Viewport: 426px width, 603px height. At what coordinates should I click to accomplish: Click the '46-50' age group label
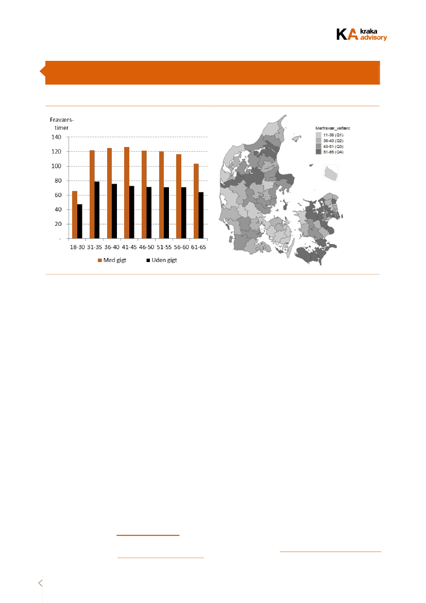[146, 247]
